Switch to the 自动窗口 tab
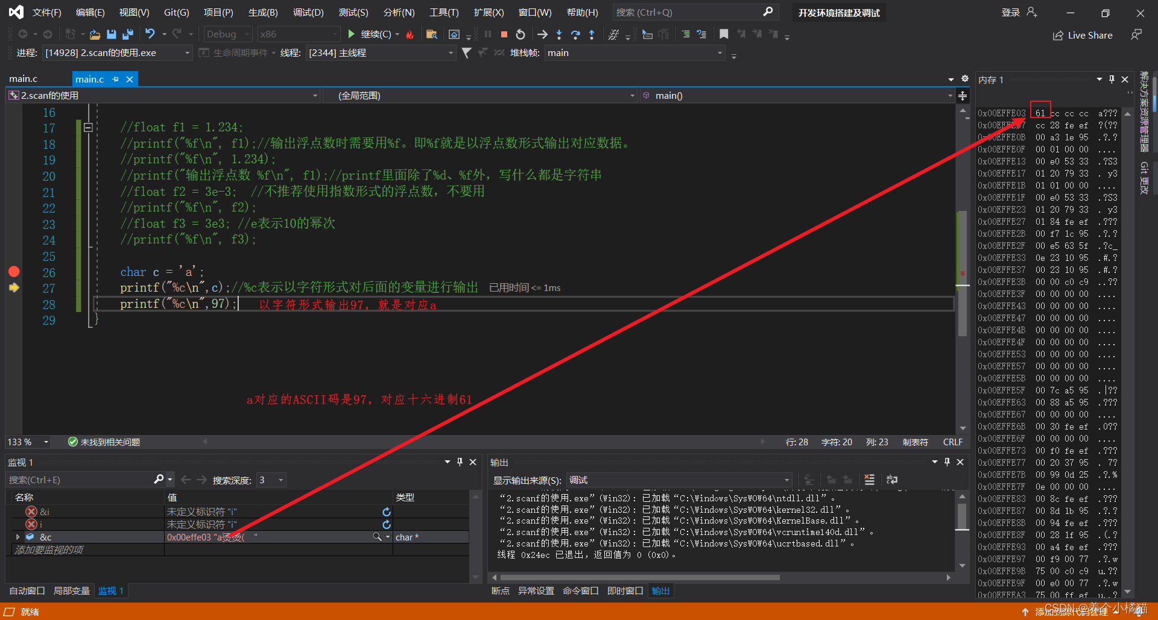Viewport: 1158px width, 620px height. coord(27,591)
